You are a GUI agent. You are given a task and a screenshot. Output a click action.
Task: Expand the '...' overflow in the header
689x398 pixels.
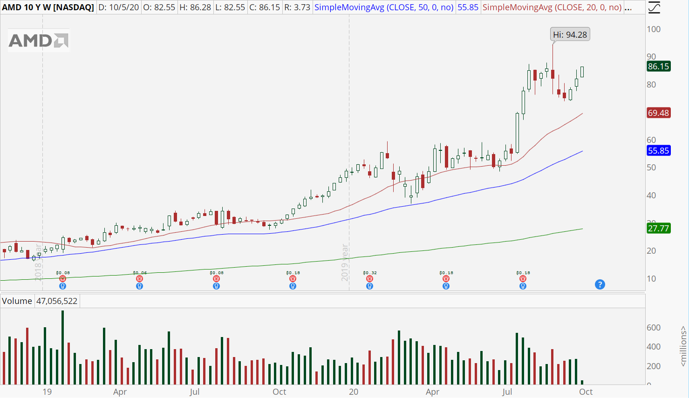coord(628,7)
